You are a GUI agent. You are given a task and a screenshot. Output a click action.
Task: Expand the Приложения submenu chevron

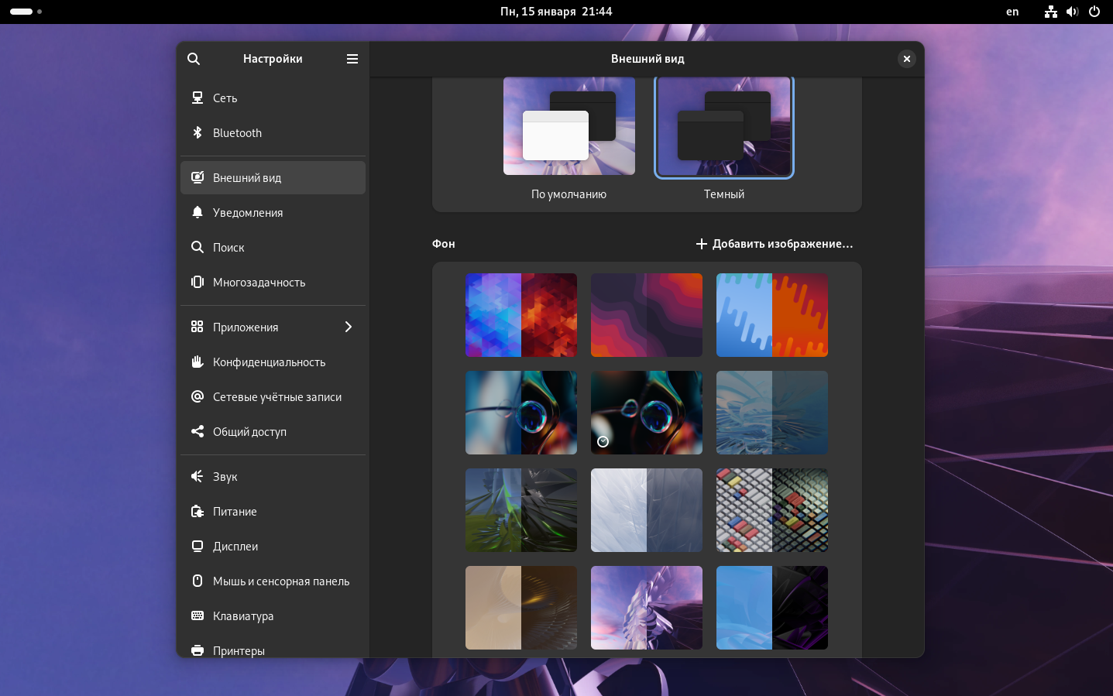[x=349, y=327]
